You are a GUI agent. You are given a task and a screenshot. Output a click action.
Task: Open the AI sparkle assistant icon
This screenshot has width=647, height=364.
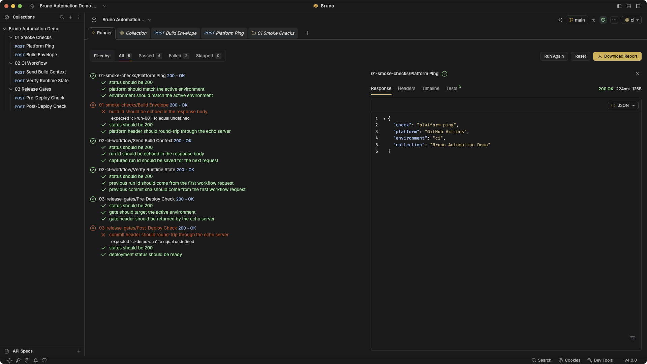click(x=560, y=20)
